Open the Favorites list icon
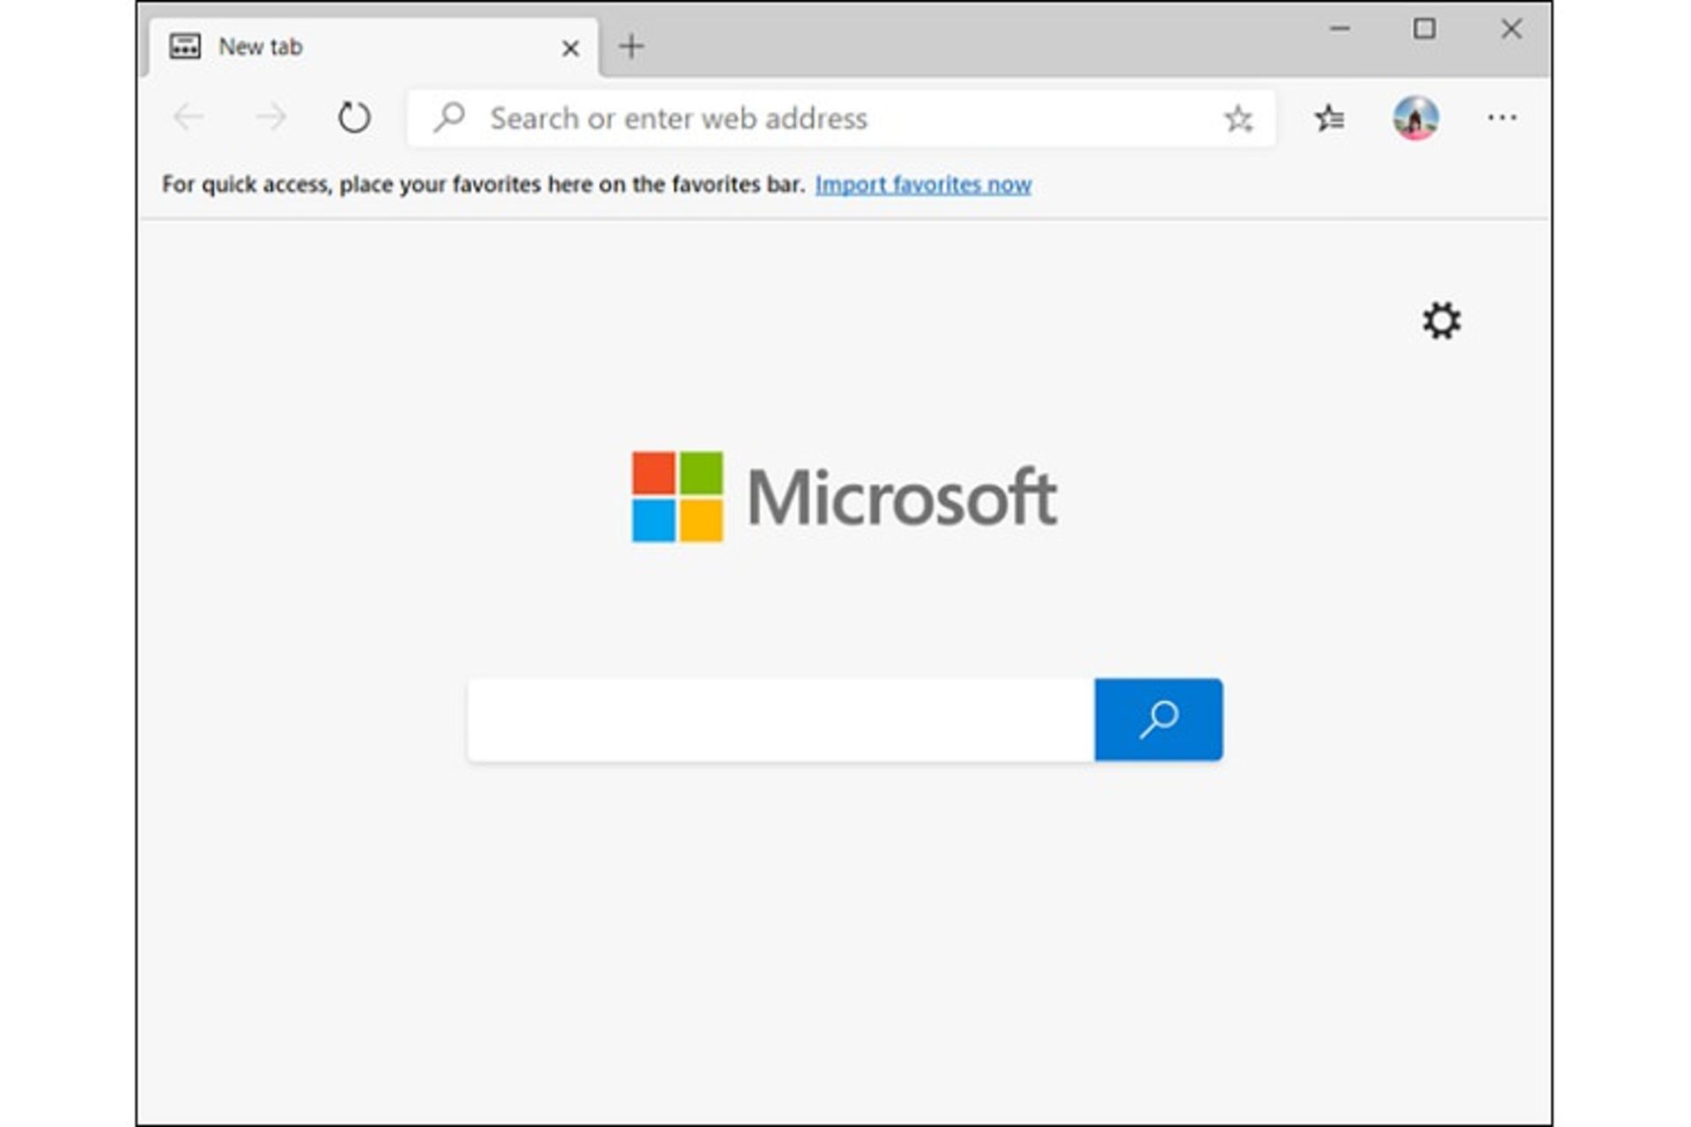Screen dimensions: 1691x1127 (1329, 118)
